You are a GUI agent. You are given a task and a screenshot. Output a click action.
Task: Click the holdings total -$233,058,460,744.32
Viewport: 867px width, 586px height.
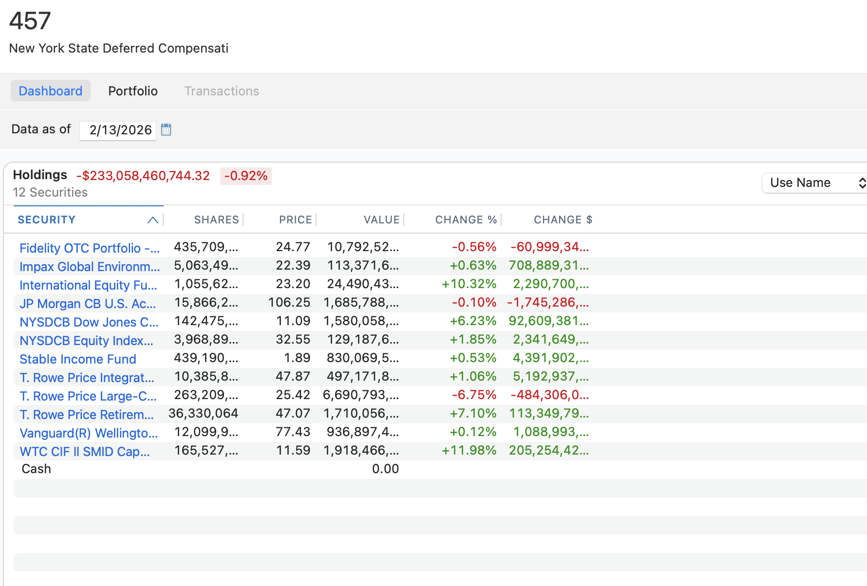pyautogui.click(x=143, y=176)
